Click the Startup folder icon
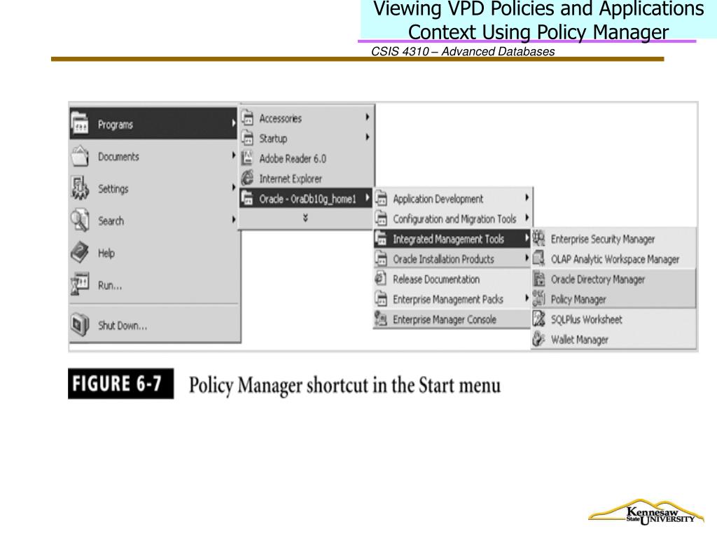The image size is (717, 538). (x=247, y=137)
